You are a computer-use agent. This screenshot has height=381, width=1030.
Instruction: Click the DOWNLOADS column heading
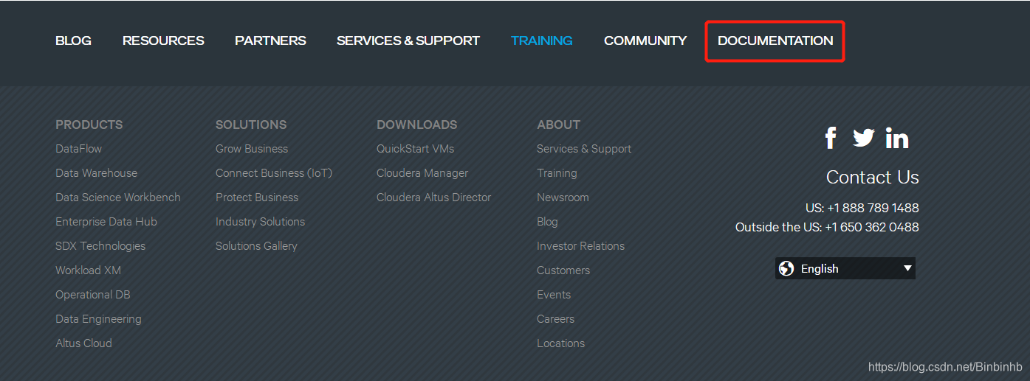(417, 125)
